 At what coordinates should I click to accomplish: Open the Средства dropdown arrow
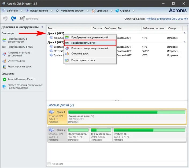[112, 11]
